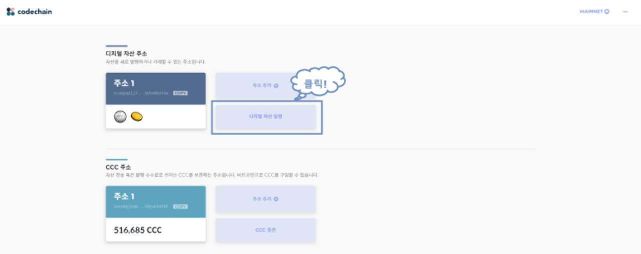Click the plus icon in asset 주소 추가
The height and width of the screenshot is (254, 641).
point(276,85)
